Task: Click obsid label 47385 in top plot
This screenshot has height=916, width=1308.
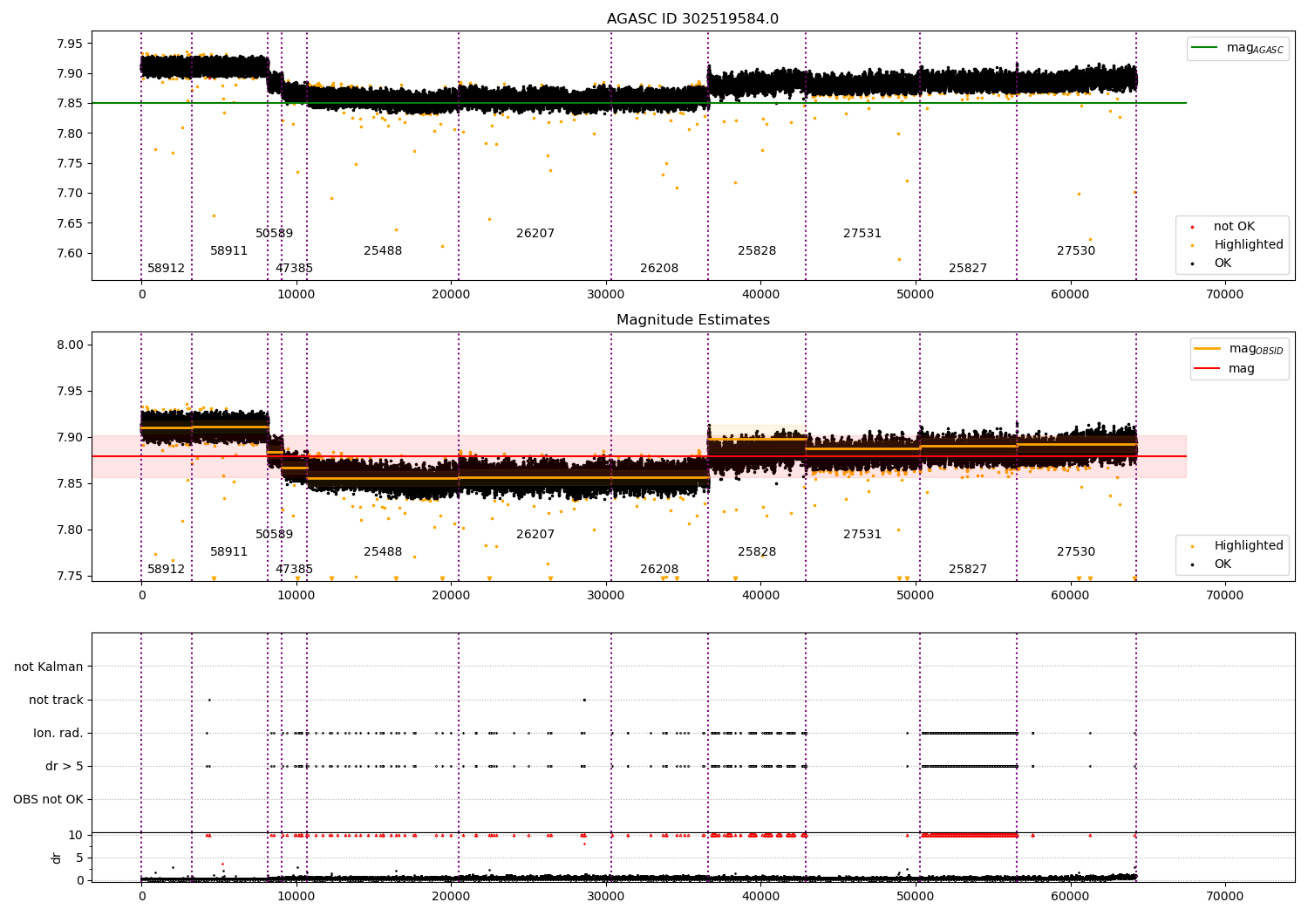Action: 294,269
